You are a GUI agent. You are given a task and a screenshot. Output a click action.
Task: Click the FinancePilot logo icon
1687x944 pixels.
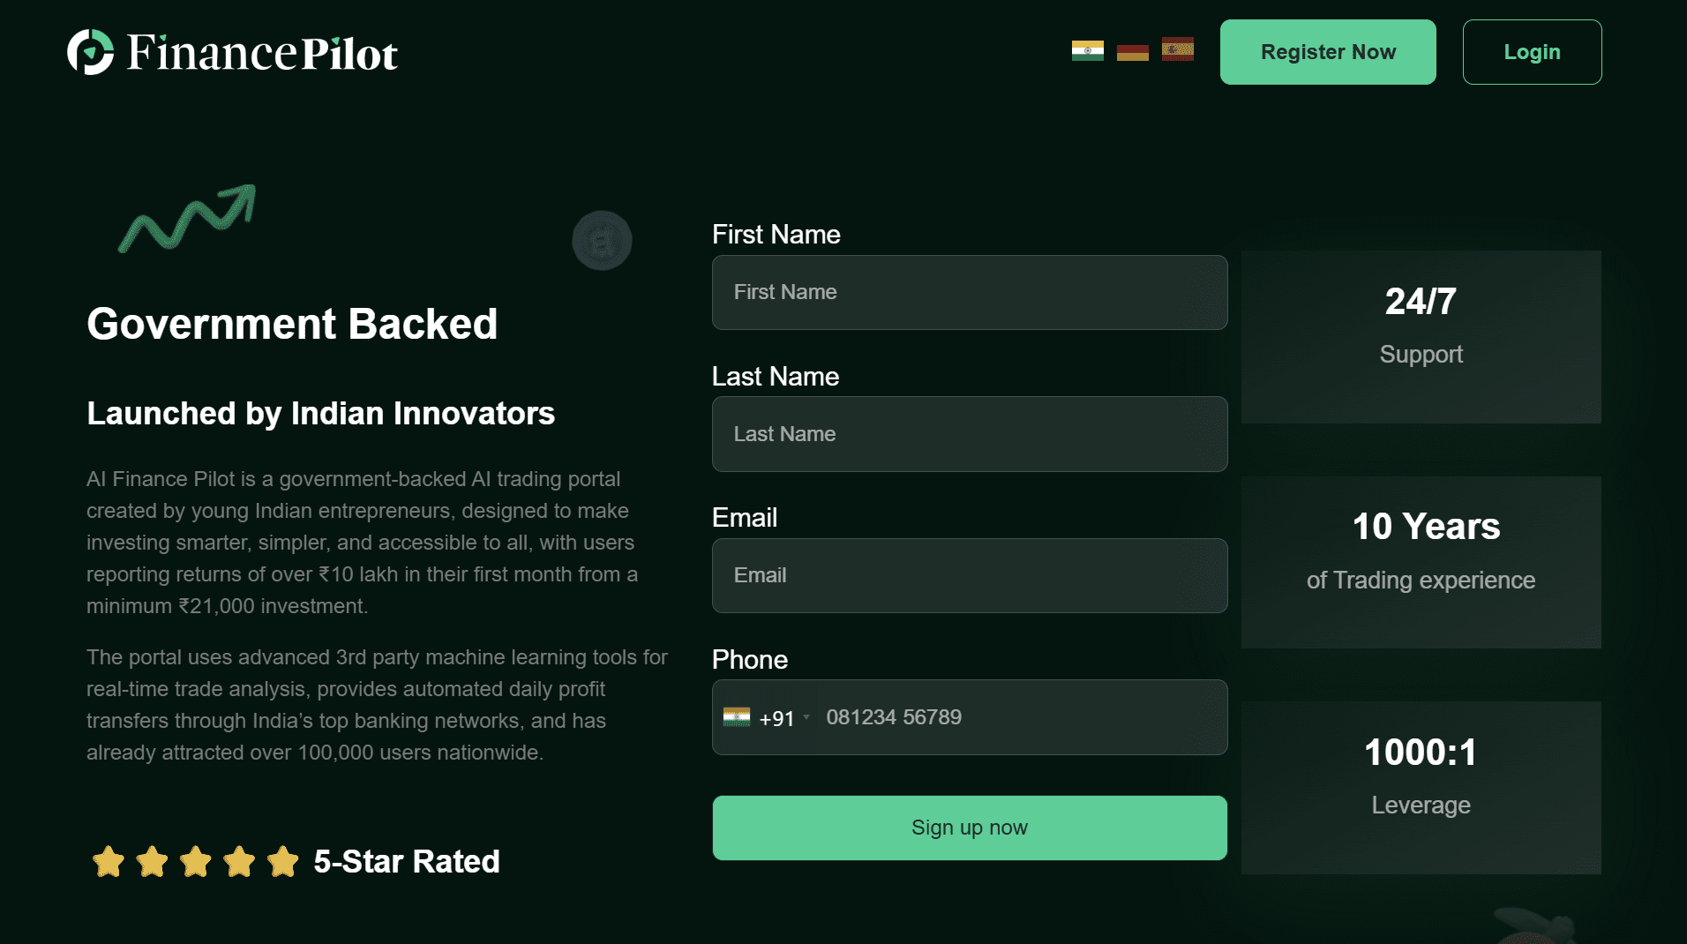[91, 52]
